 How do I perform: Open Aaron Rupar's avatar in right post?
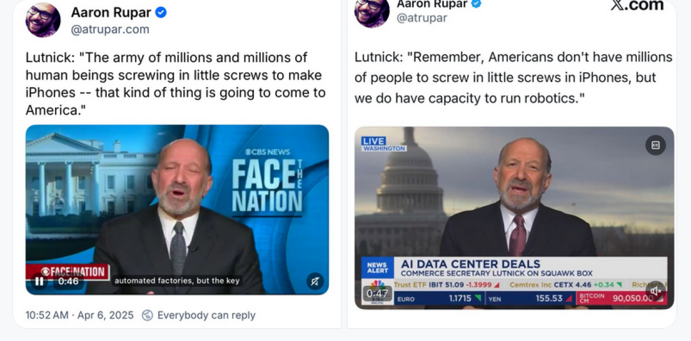372,11
